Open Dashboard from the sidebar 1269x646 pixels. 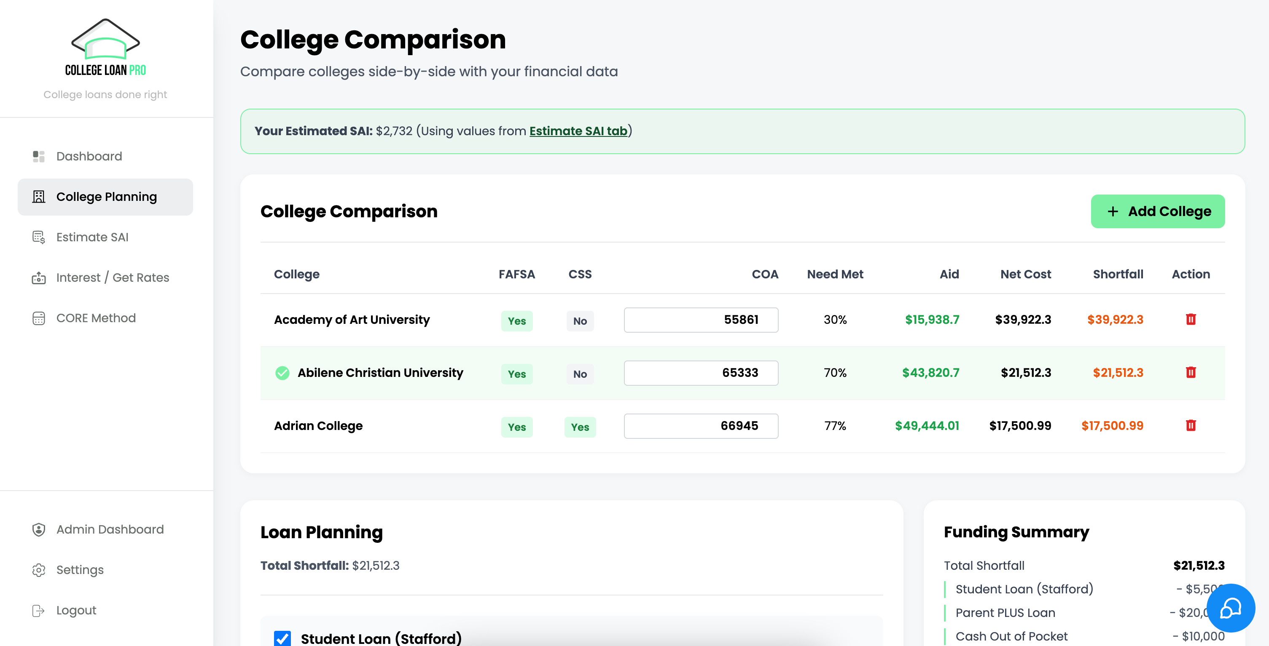(x=105, y=157)
